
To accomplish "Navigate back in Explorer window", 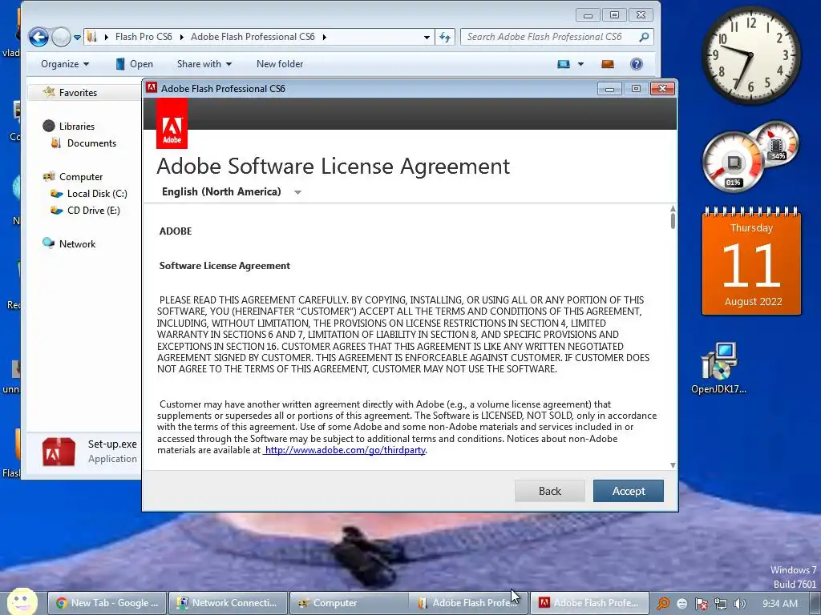I will [x=38, y=37].
